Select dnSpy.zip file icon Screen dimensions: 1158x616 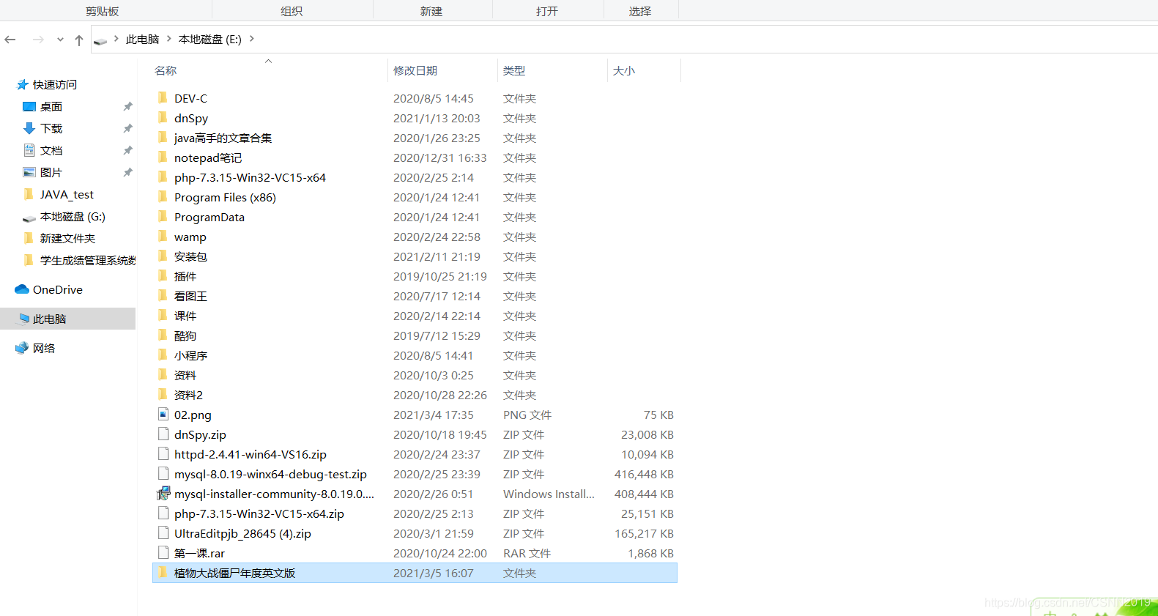163,434
